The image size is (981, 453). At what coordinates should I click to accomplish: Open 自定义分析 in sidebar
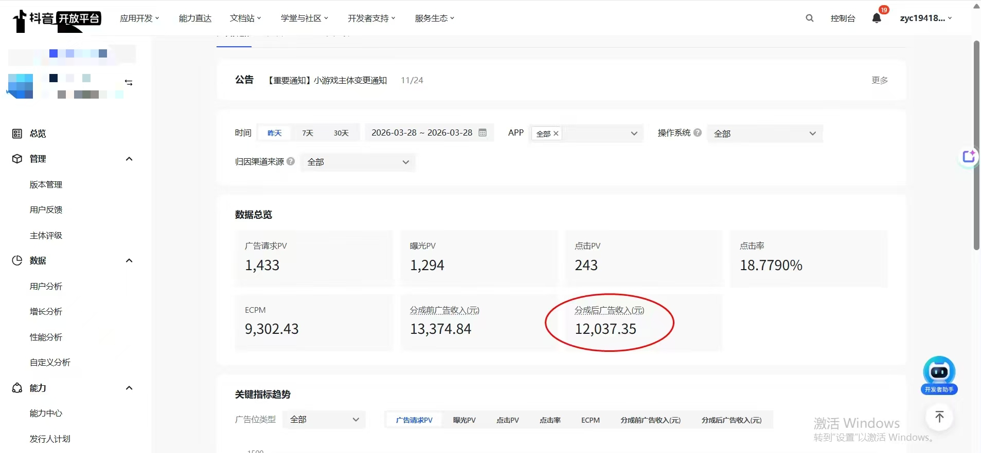pos(50,362)
